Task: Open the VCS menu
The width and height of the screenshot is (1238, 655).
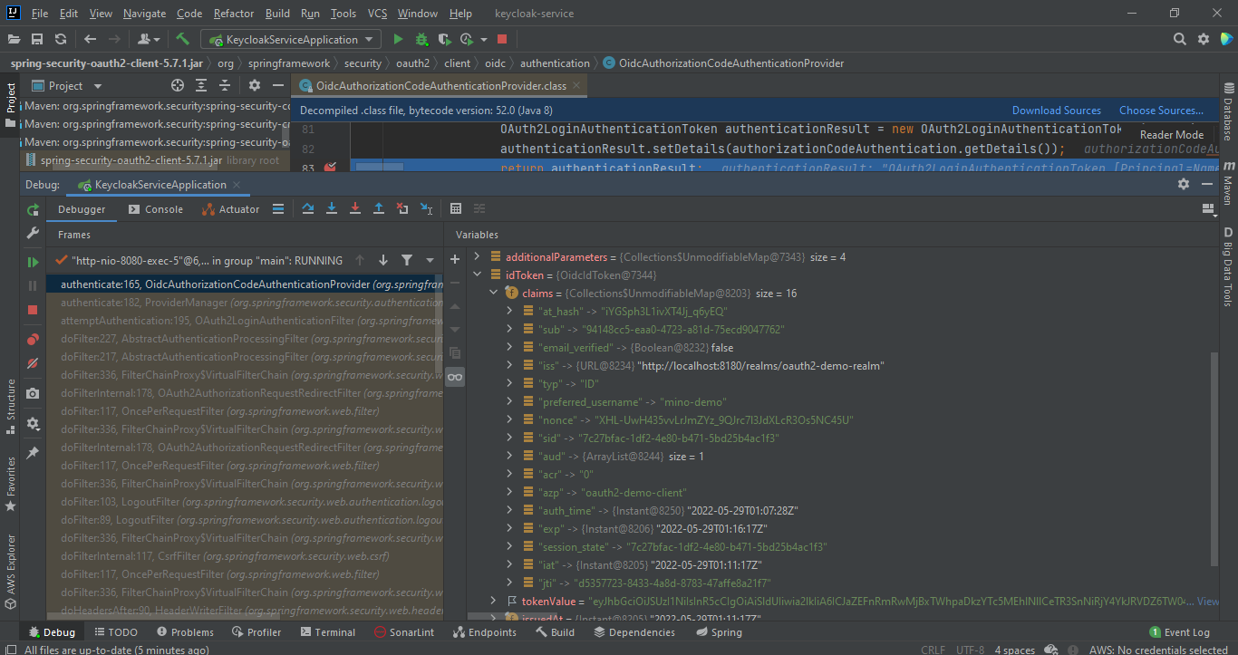Action: point(377,14)
